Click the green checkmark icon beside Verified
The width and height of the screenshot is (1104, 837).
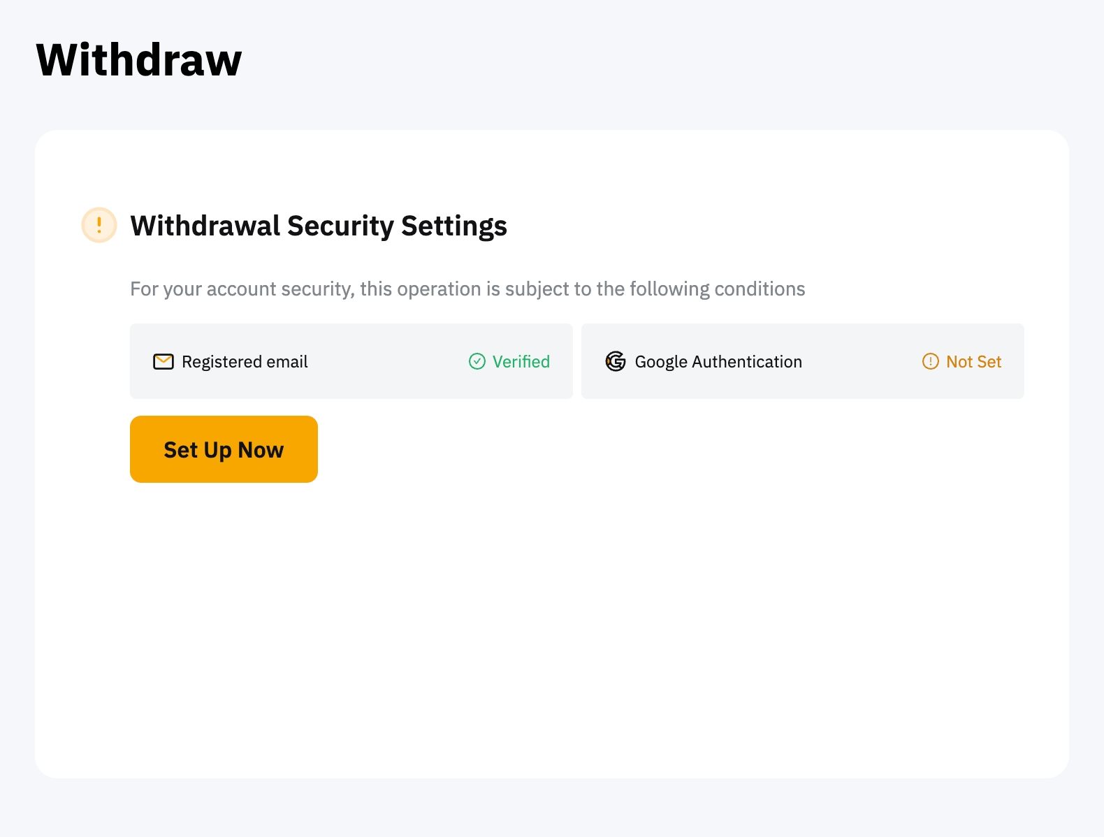(x=477, y=361)
